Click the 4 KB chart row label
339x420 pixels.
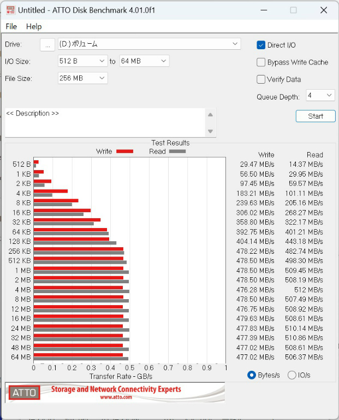tap(23, 193)
